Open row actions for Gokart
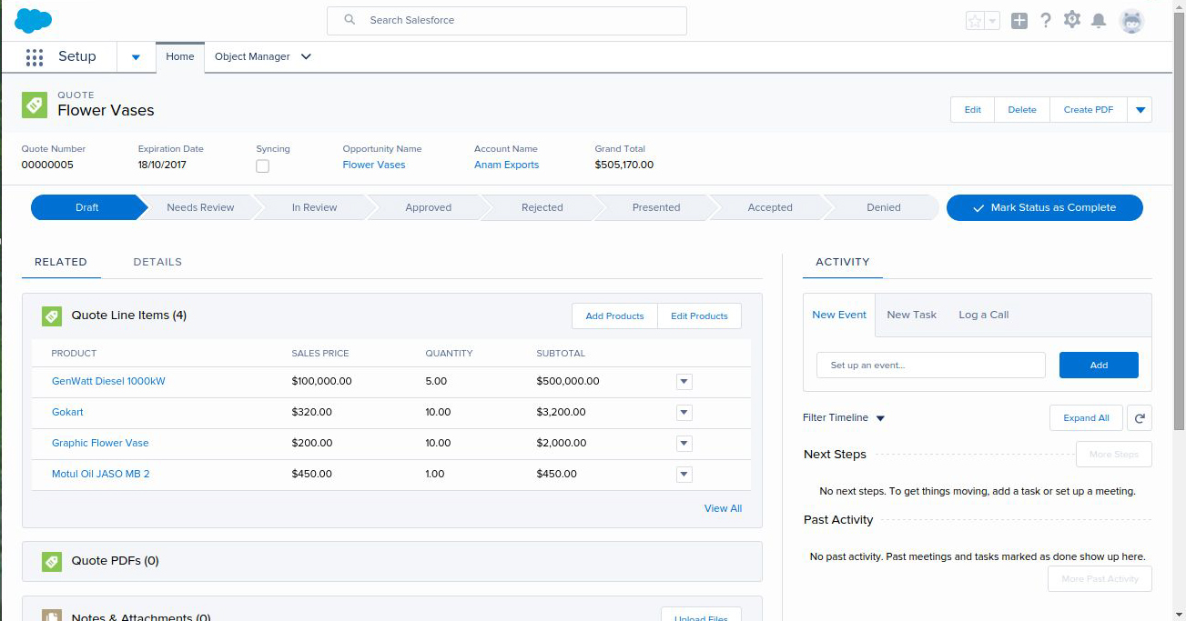This screenshot has width=1186, height=621. (x=684, y=413)
